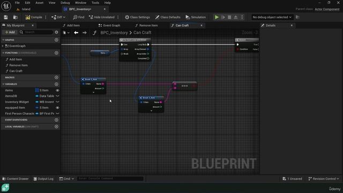Image resolution: width=343 pixels, height=193 pixels.
Task: Collapse the Functions section
Action: pos(3,53)
